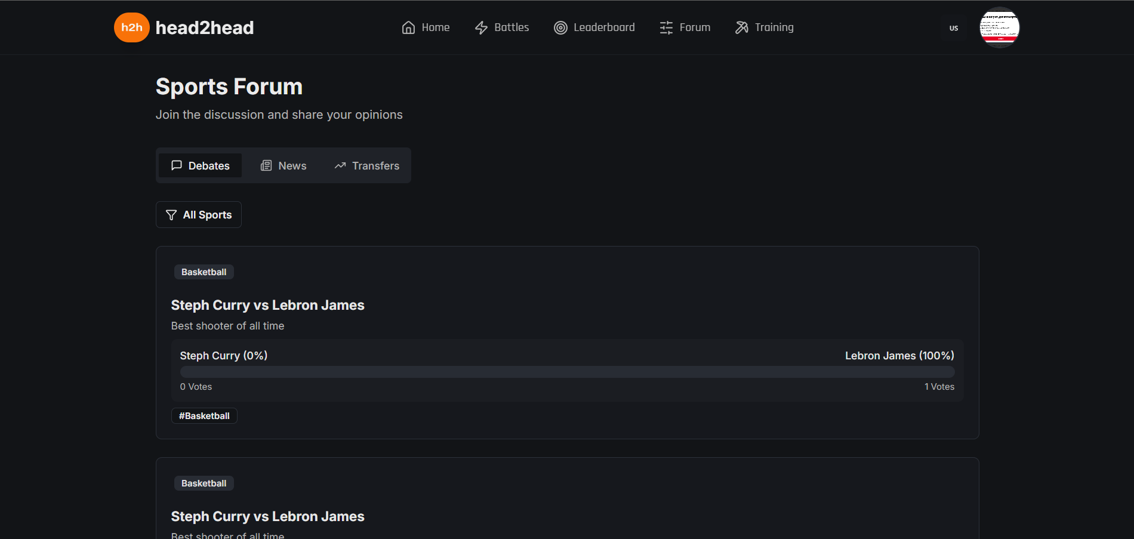Click the Sports Forum heading
The height and width of the screenshot is (539, 1134).
(229, 87)
